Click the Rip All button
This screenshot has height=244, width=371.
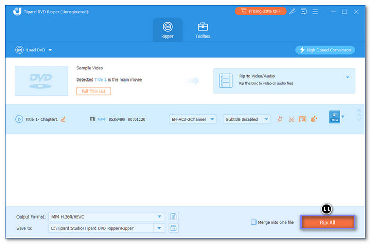(x=328, y=222)
